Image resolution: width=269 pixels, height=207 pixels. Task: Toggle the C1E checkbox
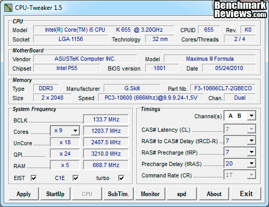76,178
